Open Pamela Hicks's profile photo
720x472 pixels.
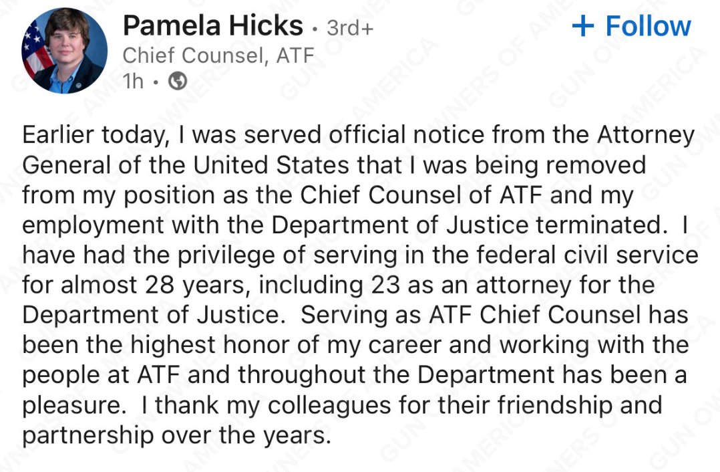pyautogui.click(x=65, y=51)
